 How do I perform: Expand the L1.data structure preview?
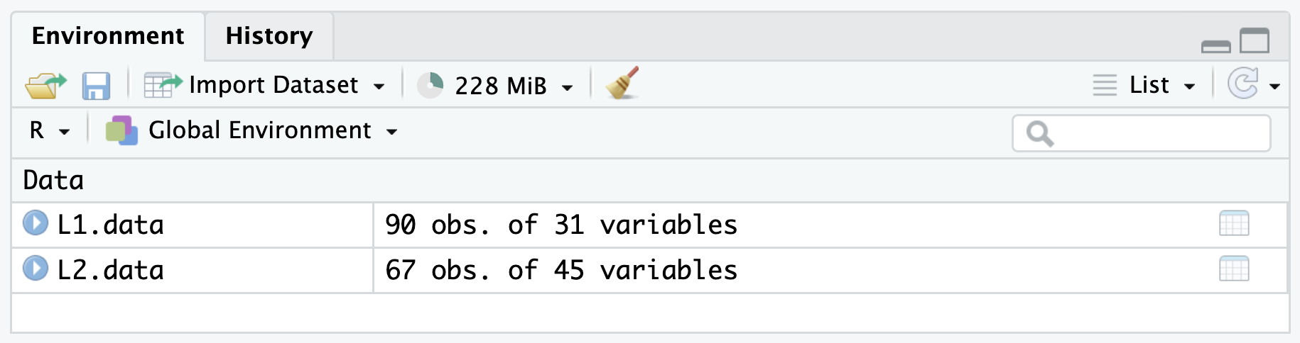coord(35,223)
